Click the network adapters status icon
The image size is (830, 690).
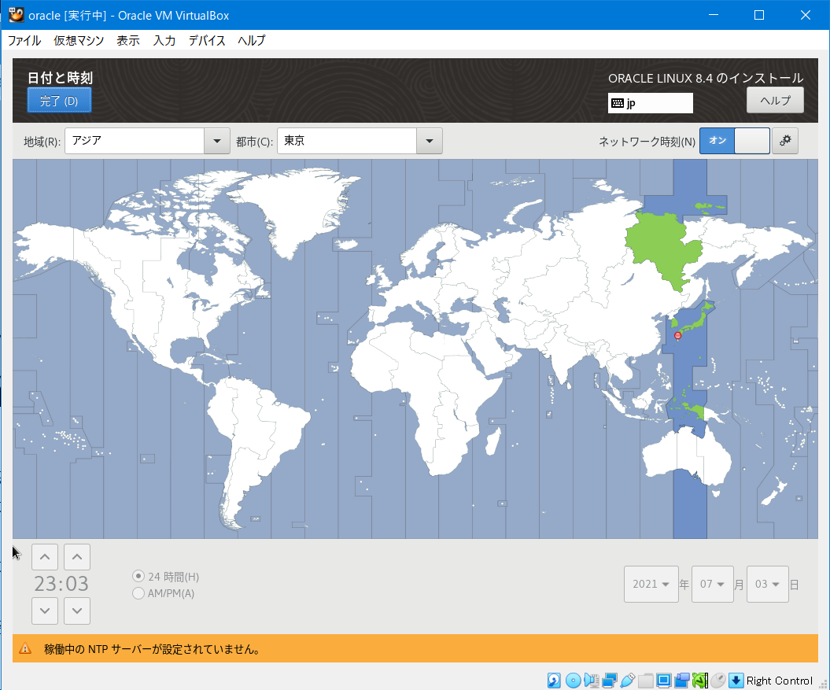pyautogui.click(x=609, y=681)
